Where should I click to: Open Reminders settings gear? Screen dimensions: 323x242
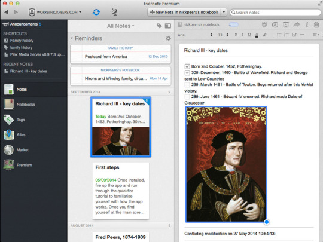pyautogui.click(x=168, y=38)
